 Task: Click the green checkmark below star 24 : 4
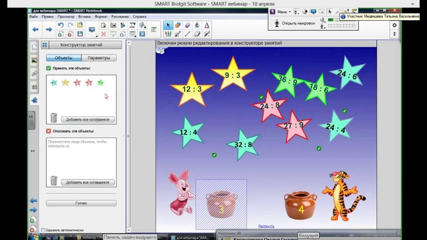(319, 148)
